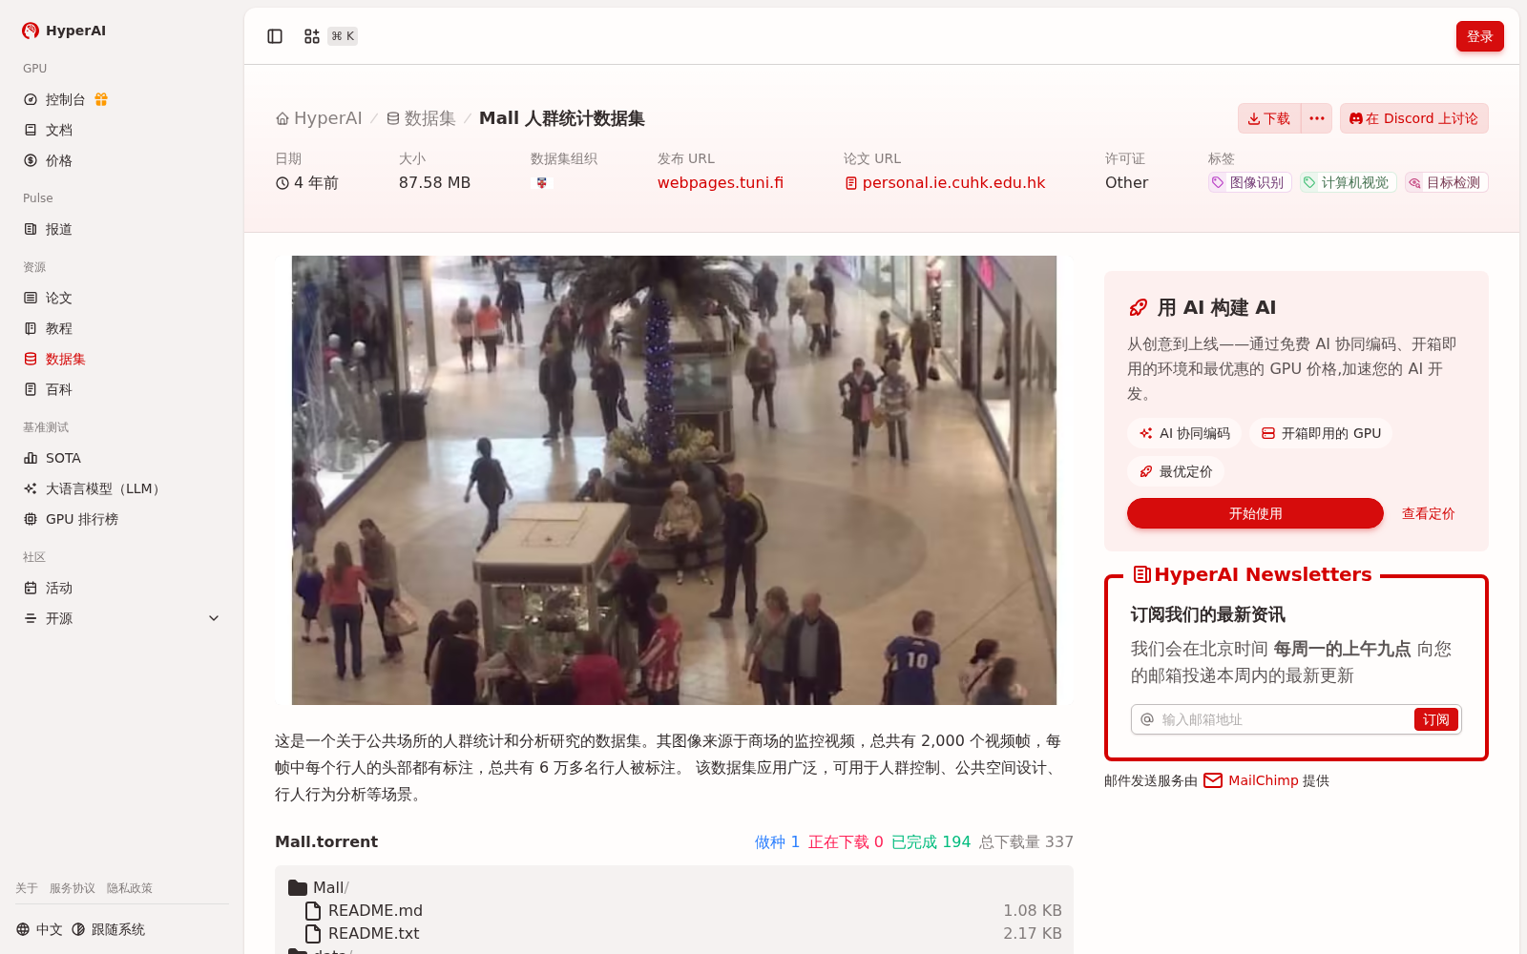The image size is (1527, 954).
Task: Click the 开箱即用的 GPU chip
Action: 1321,433
